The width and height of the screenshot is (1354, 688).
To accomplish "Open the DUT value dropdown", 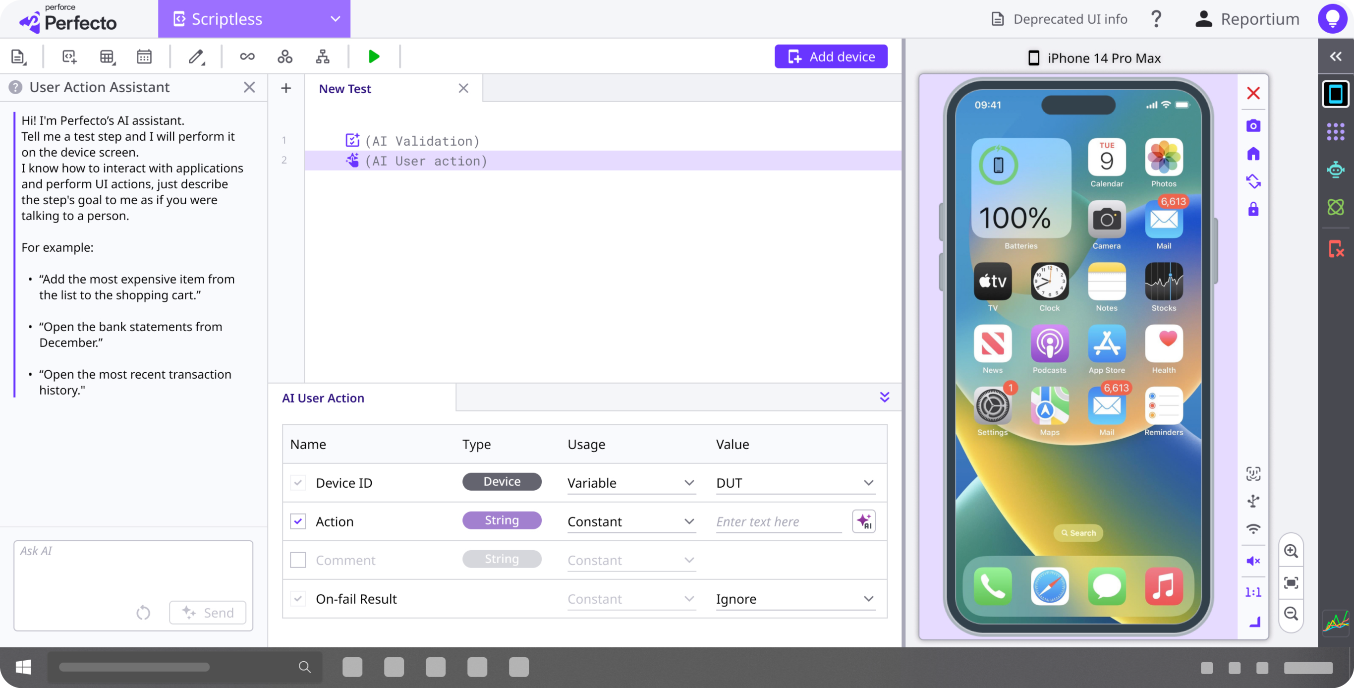I will [x=795, y=482].
